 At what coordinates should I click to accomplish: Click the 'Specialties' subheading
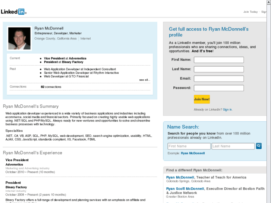(x=14, y=131)
